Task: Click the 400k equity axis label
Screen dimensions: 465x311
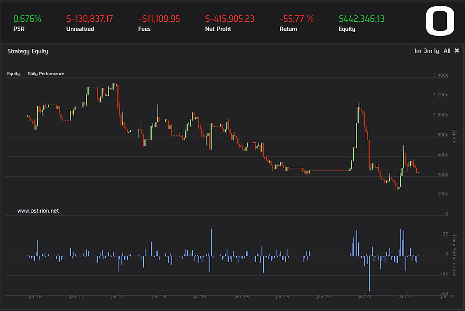Action: pos(443,174)
